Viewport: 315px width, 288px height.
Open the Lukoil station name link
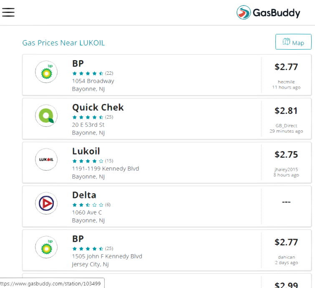coord(86,151)
